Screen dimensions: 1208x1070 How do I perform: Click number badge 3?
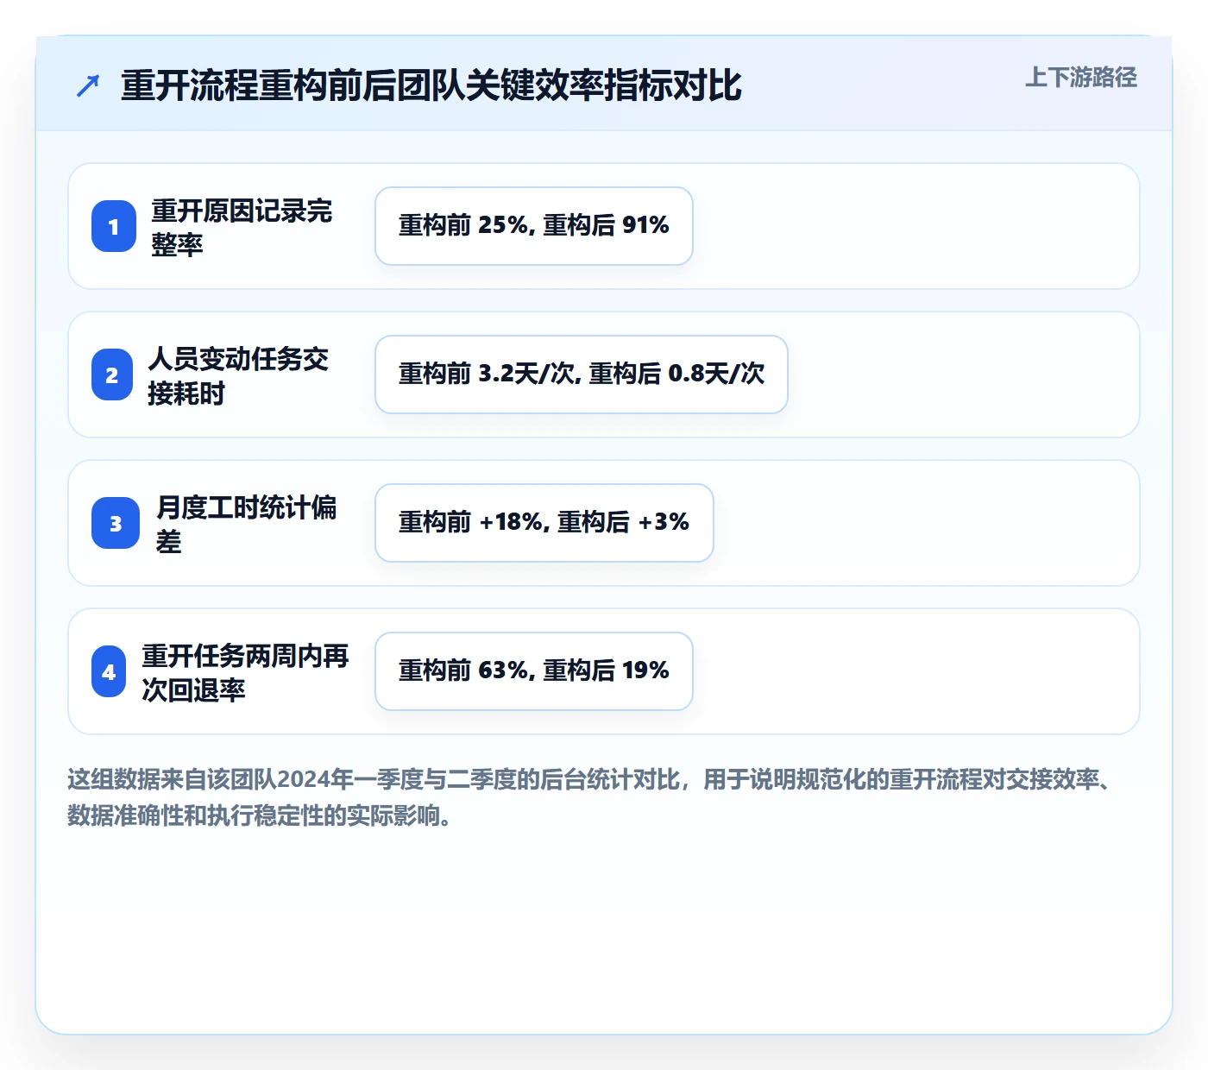coord(116,523)
